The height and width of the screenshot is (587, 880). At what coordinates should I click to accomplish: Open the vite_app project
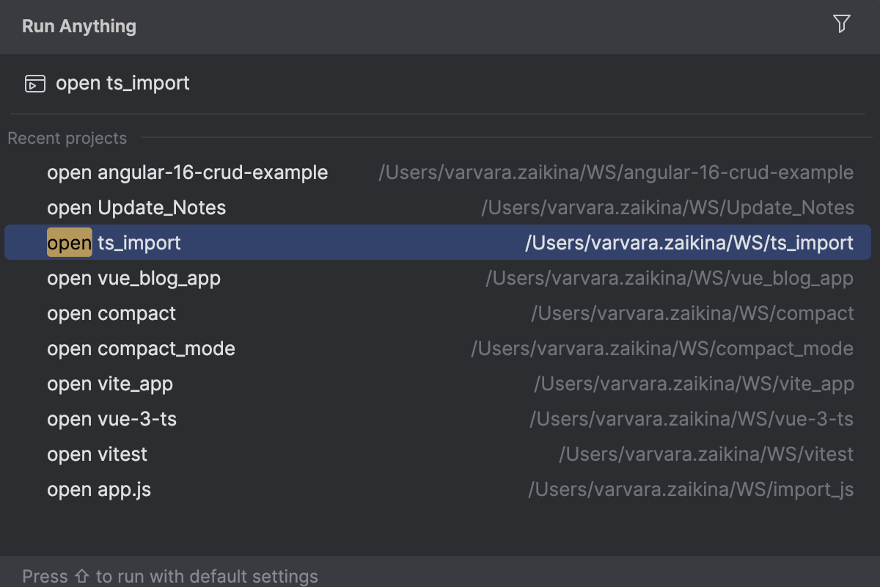click(110, 384)
